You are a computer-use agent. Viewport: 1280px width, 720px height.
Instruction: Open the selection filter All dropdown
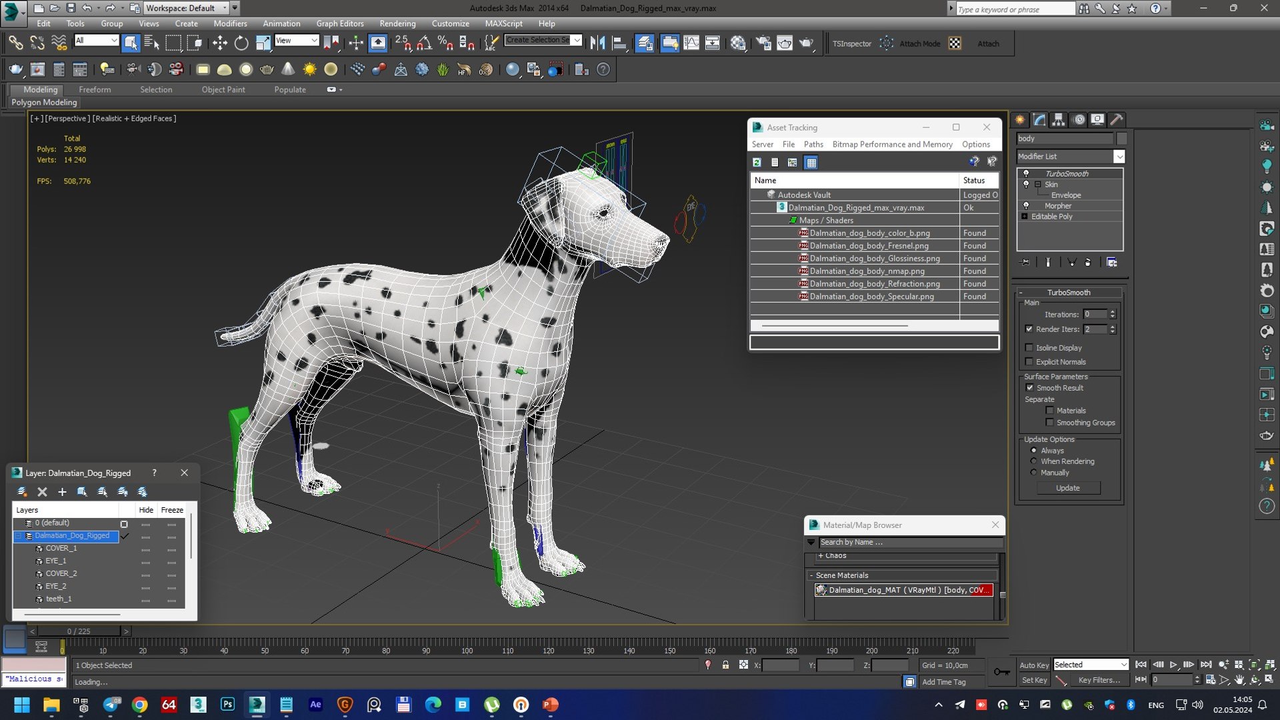tap(96, 41)
